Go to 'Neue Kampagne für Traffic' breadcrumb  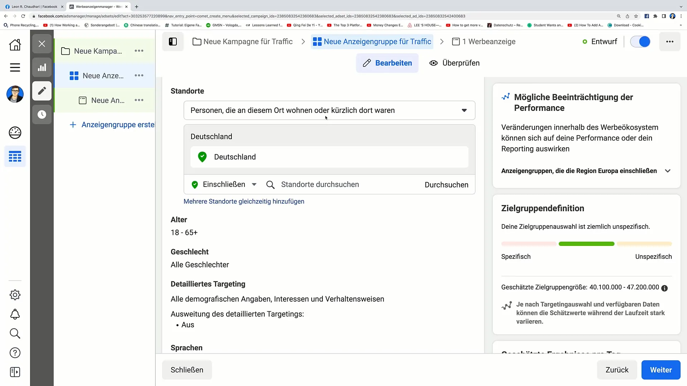pyautogui.click(x=243, y=42)
